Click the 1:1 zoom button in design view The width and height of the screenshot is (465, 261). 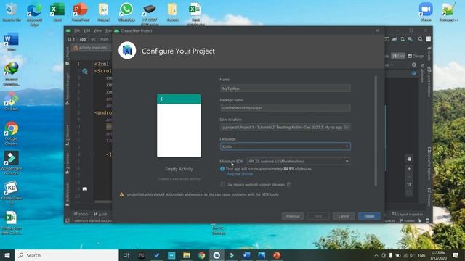tap(409, 184)
